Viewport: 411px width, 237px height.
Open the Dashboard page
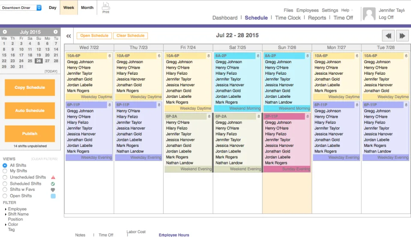pyautogui.click(x=225, y=18)
